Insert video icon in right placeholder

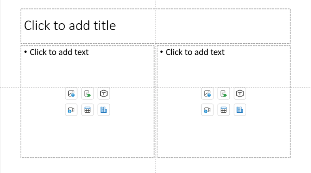207,110
